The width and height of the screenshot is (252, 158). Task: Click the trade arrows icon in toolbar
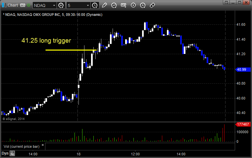coord(152,5)
